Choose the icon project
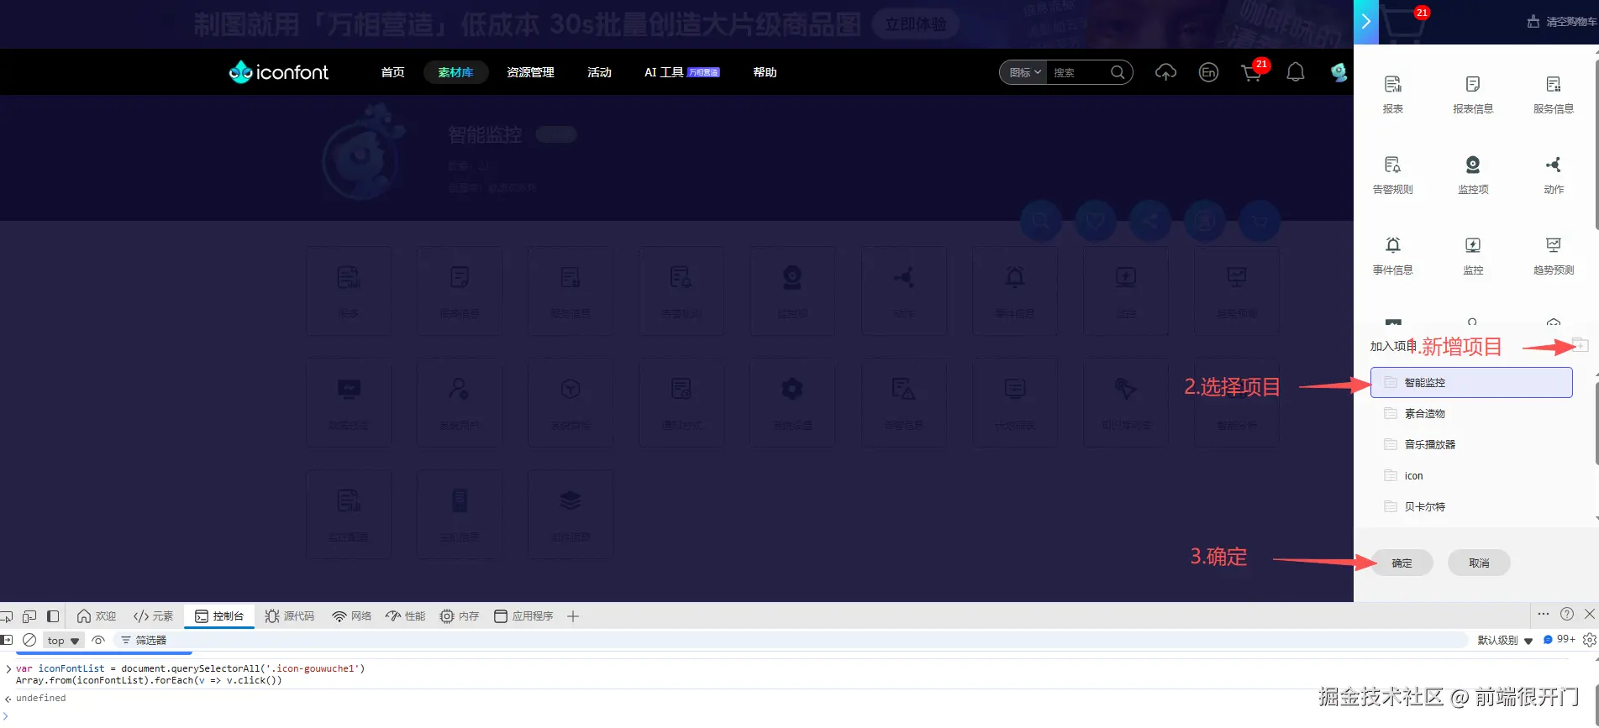The image size is (1599, 728). pos(1471,475)
